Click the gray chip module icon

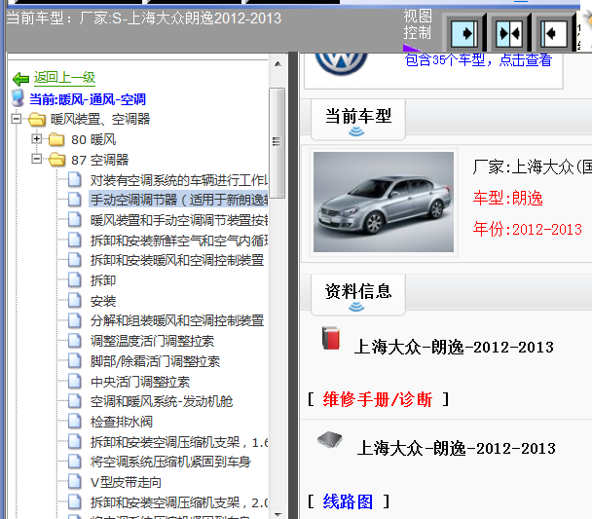click(x=330, y=440)
